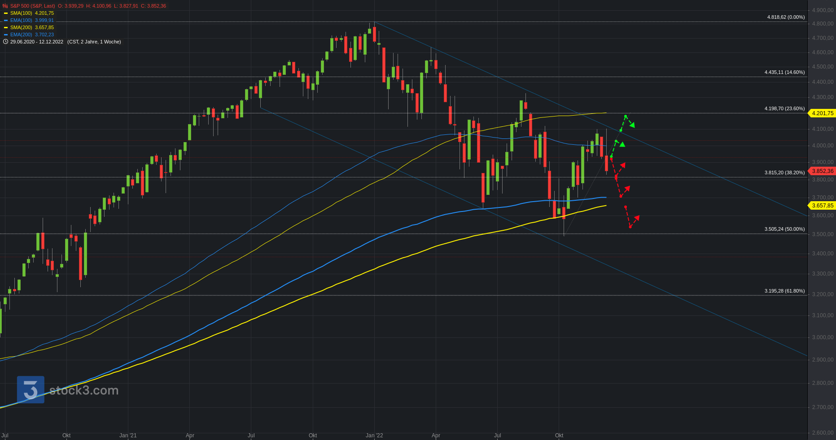Click the clock icon next to the date range
The width and height of the screenshot is (836, 440).
5,42
